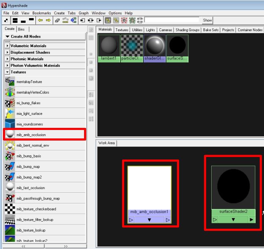This screenshot has width=264, height=249.
Task: Show output connections icon
Action: pyautogui.click(x=99, y=20)
